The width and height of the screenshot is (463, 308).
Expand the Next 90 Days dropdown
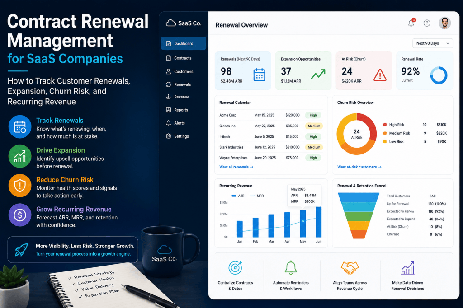click(433, 43)
